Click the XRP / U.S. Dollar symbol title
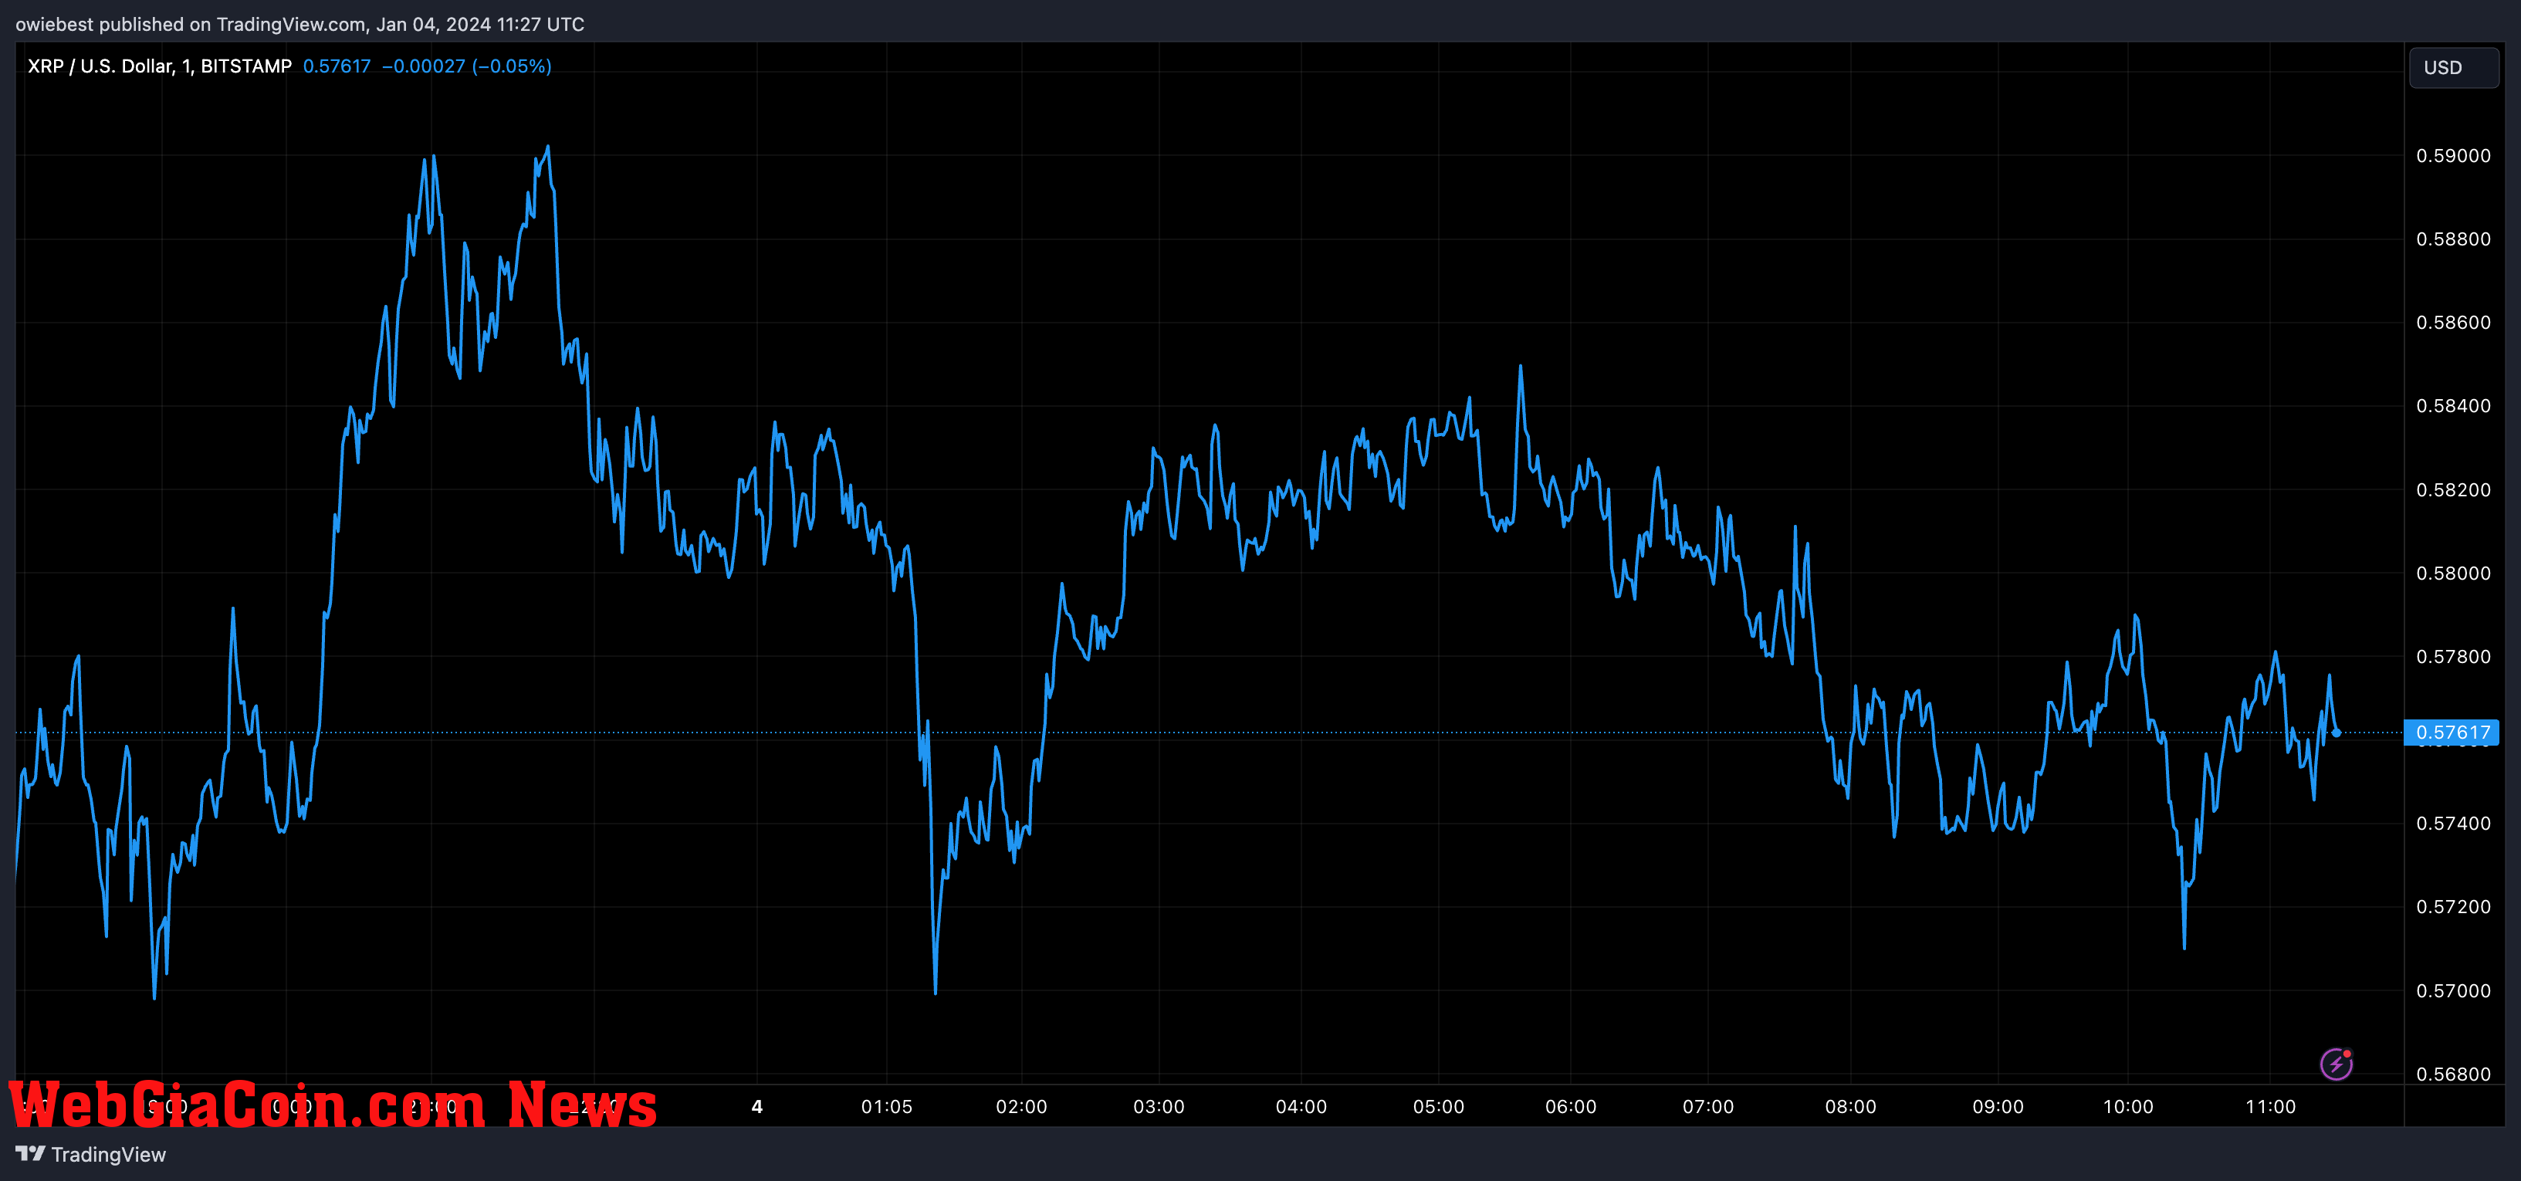 click(x=160, y=66)
